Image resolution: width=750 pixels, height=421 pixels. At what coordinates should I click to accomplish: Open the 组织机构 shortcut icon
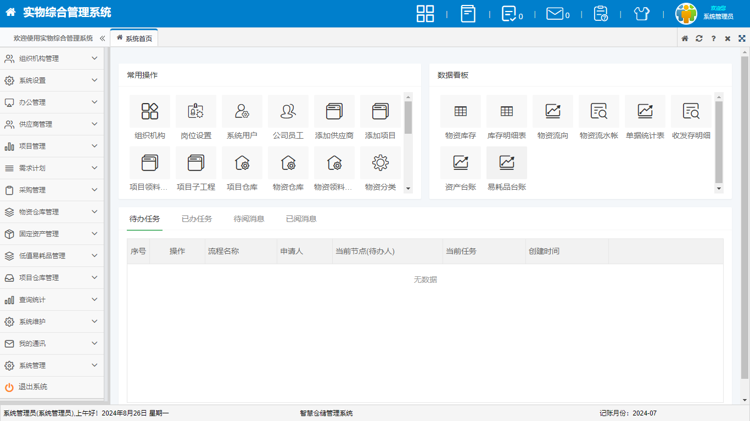(x=150, y=111)
